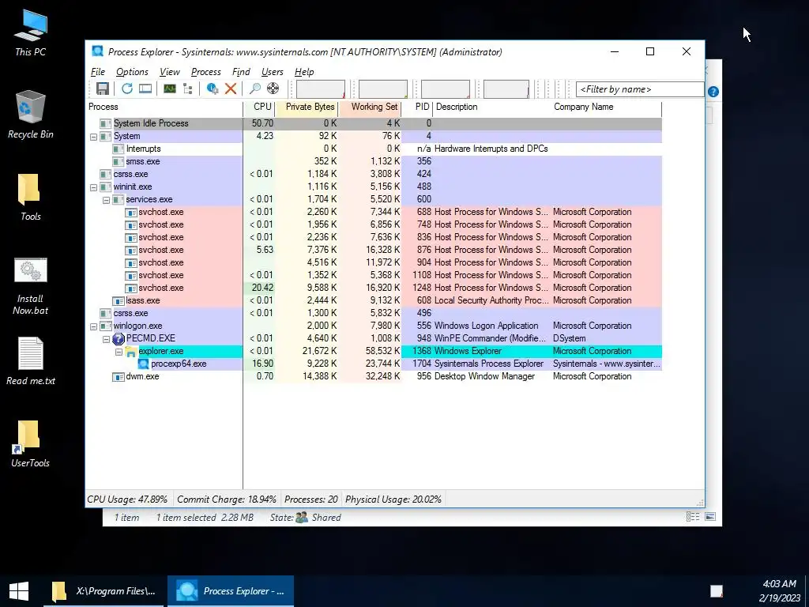Open the Find menu
Viewport: 809px width, 607px height.
(x=241, y=72)
